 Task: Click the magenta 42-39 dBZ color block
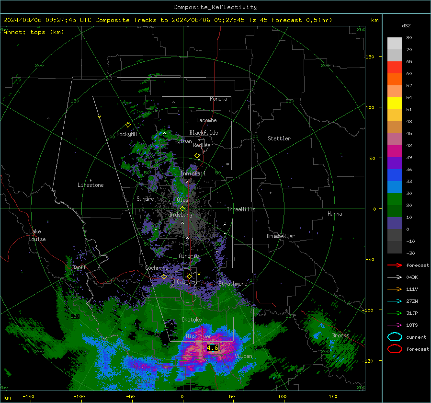(x=395, y=151)
